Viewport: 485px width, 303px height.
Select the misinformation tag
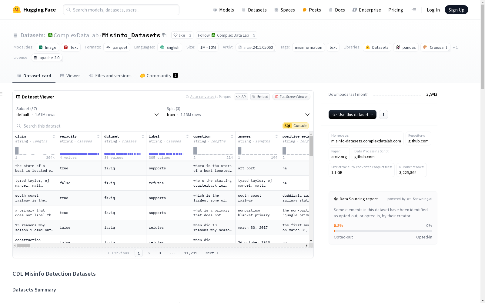(x=309, y=47)
